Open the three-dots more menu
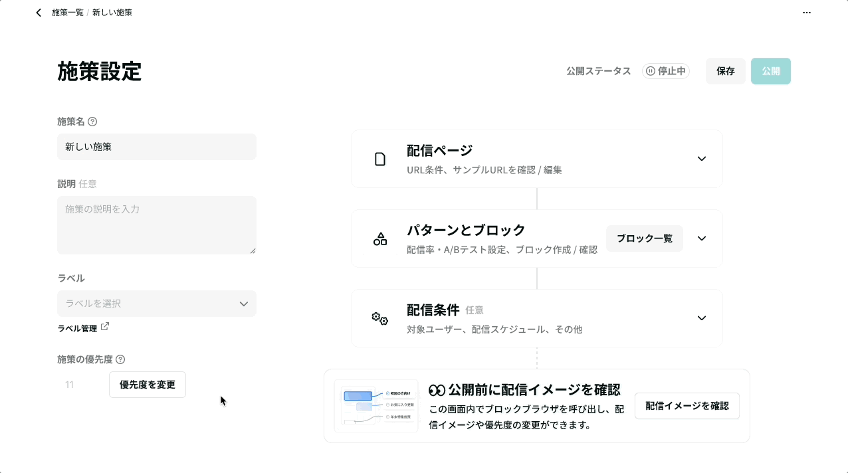Image resolution: width=848 pixels, height=473 pixels. (x=807, y=13)
